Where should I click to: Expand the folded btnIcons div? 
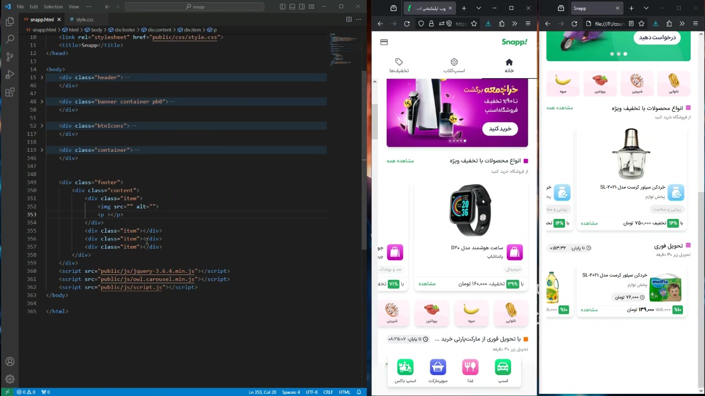coord(42,126)
